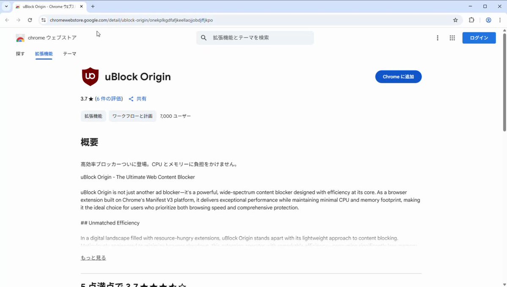Click the '3.7' rating text
507x287 pixels.
pos(84,99)
